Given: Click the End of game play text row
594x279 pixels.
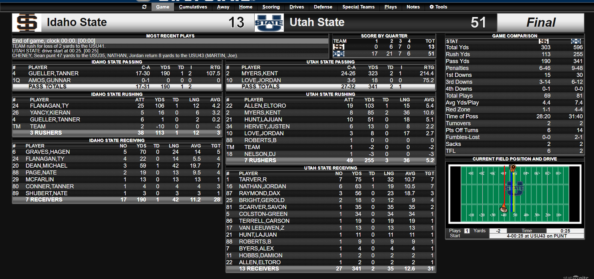Looking at the screenshot, I should 169,41.
